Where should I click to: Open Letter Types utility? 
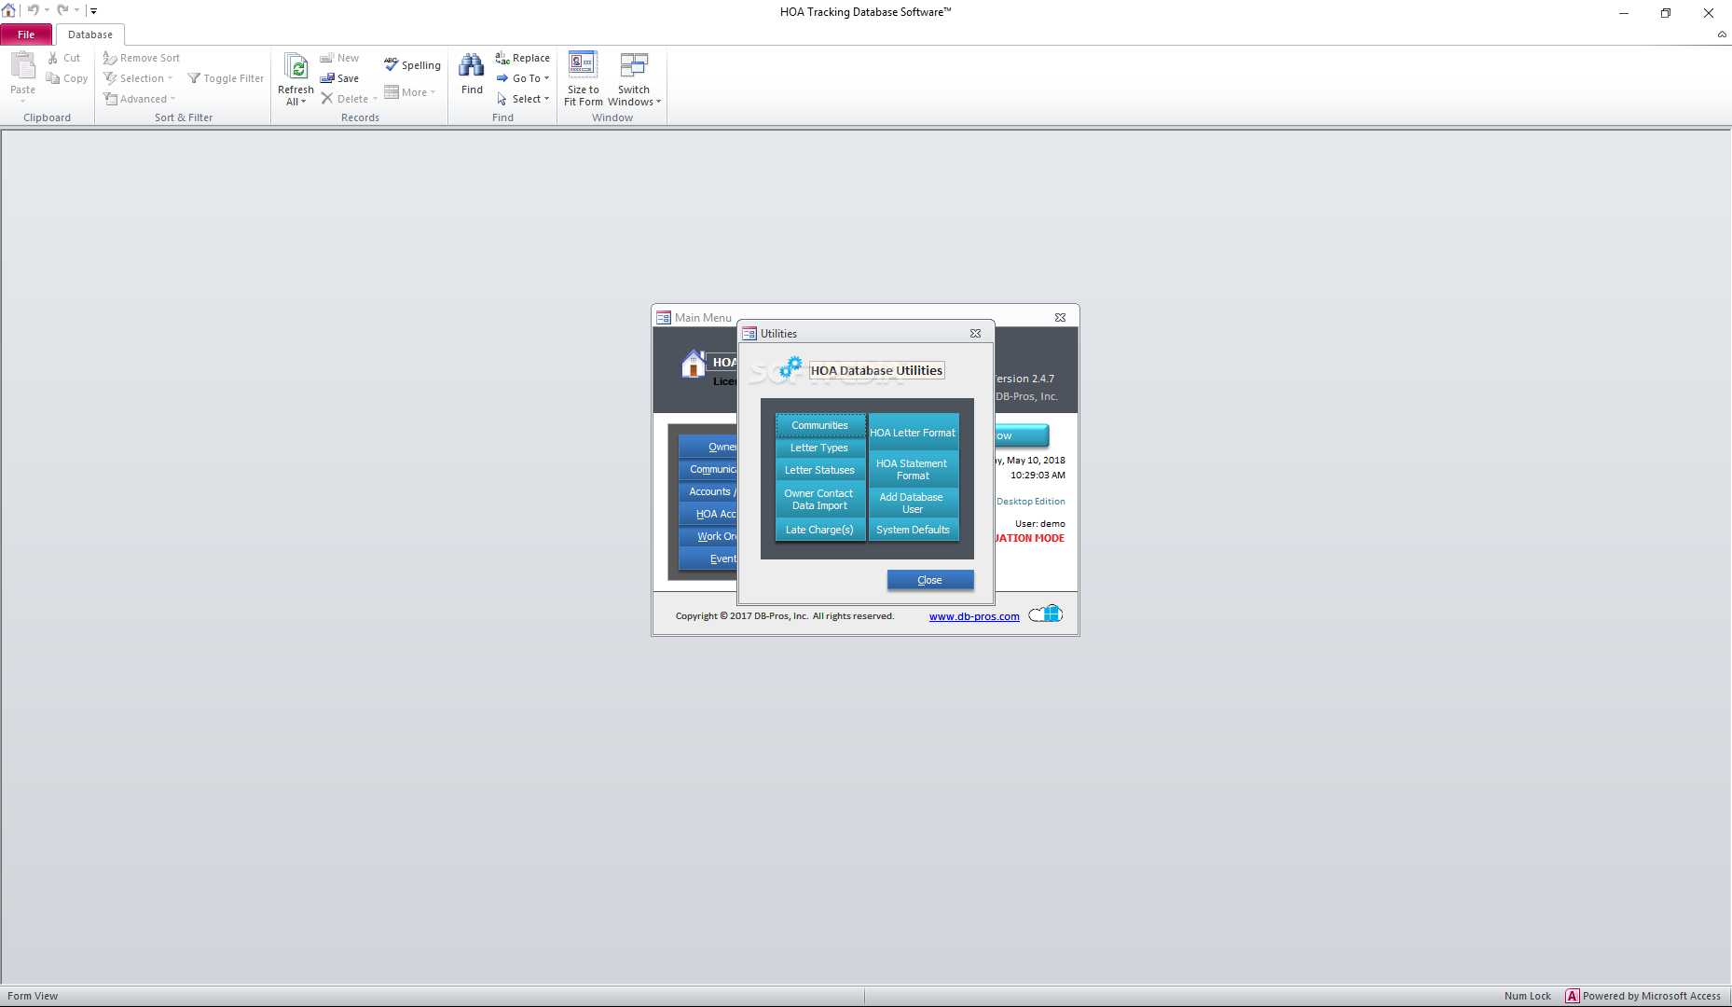(x=820, y=448)
